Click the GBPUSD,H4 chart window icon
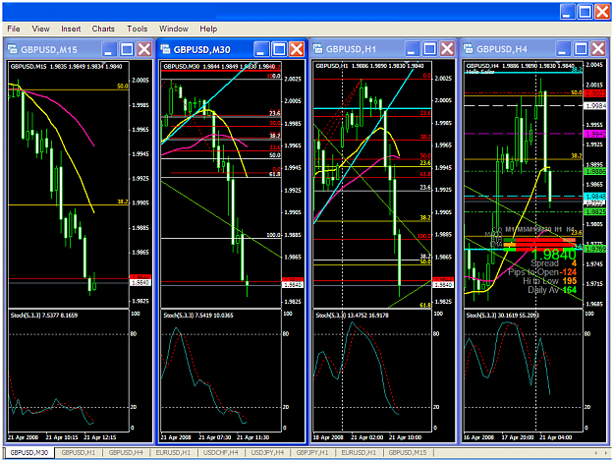This screenshot has height=462, width=614. (468, 48)
